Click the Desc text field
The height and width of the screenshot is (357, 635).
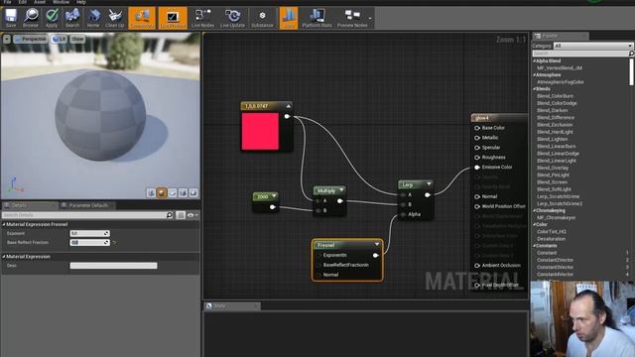coord(113,266)
